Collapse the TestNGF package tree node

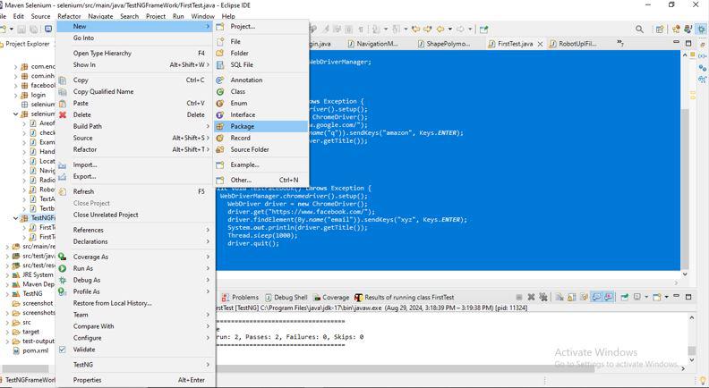point(16,218)
